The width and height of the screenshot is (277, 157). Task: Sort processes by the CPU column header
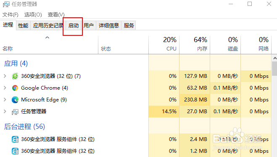(x=164, y=45)
